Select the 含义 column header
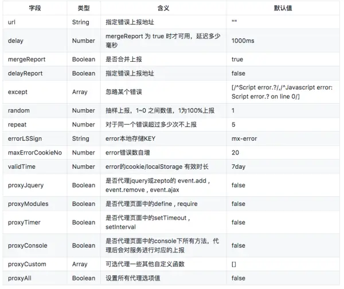The image size is (344, 289). 163,8
